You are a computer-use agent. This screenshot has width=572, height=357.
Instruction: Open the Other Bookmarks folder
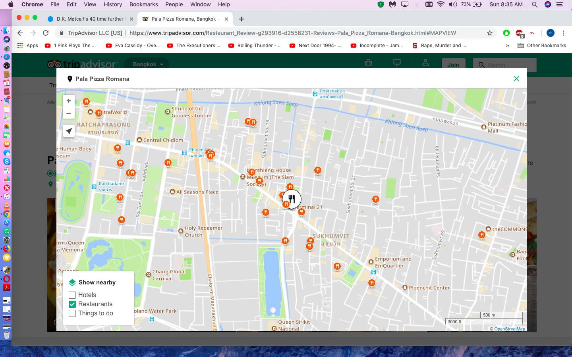pos(542,46)
